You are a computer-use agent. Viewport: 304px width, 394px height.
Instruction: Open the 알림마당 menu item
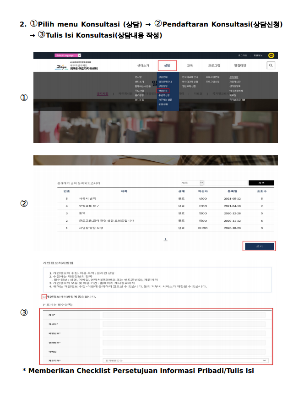[x=240, y=66]
